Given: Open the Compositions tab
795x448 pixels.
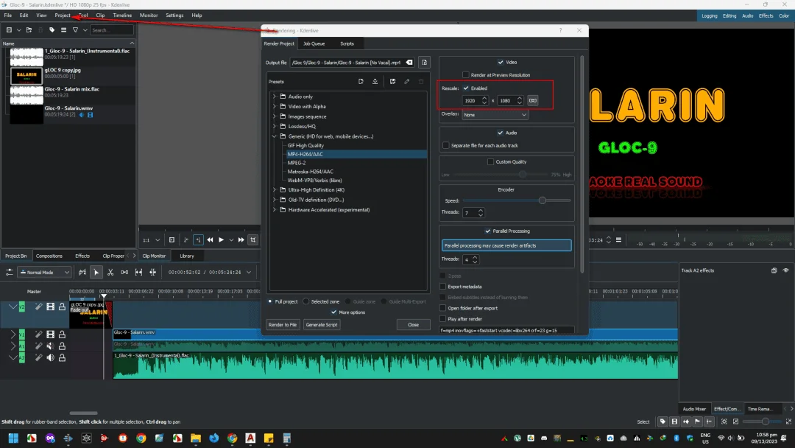Looking at the screenshot, I should click(49, 256).
